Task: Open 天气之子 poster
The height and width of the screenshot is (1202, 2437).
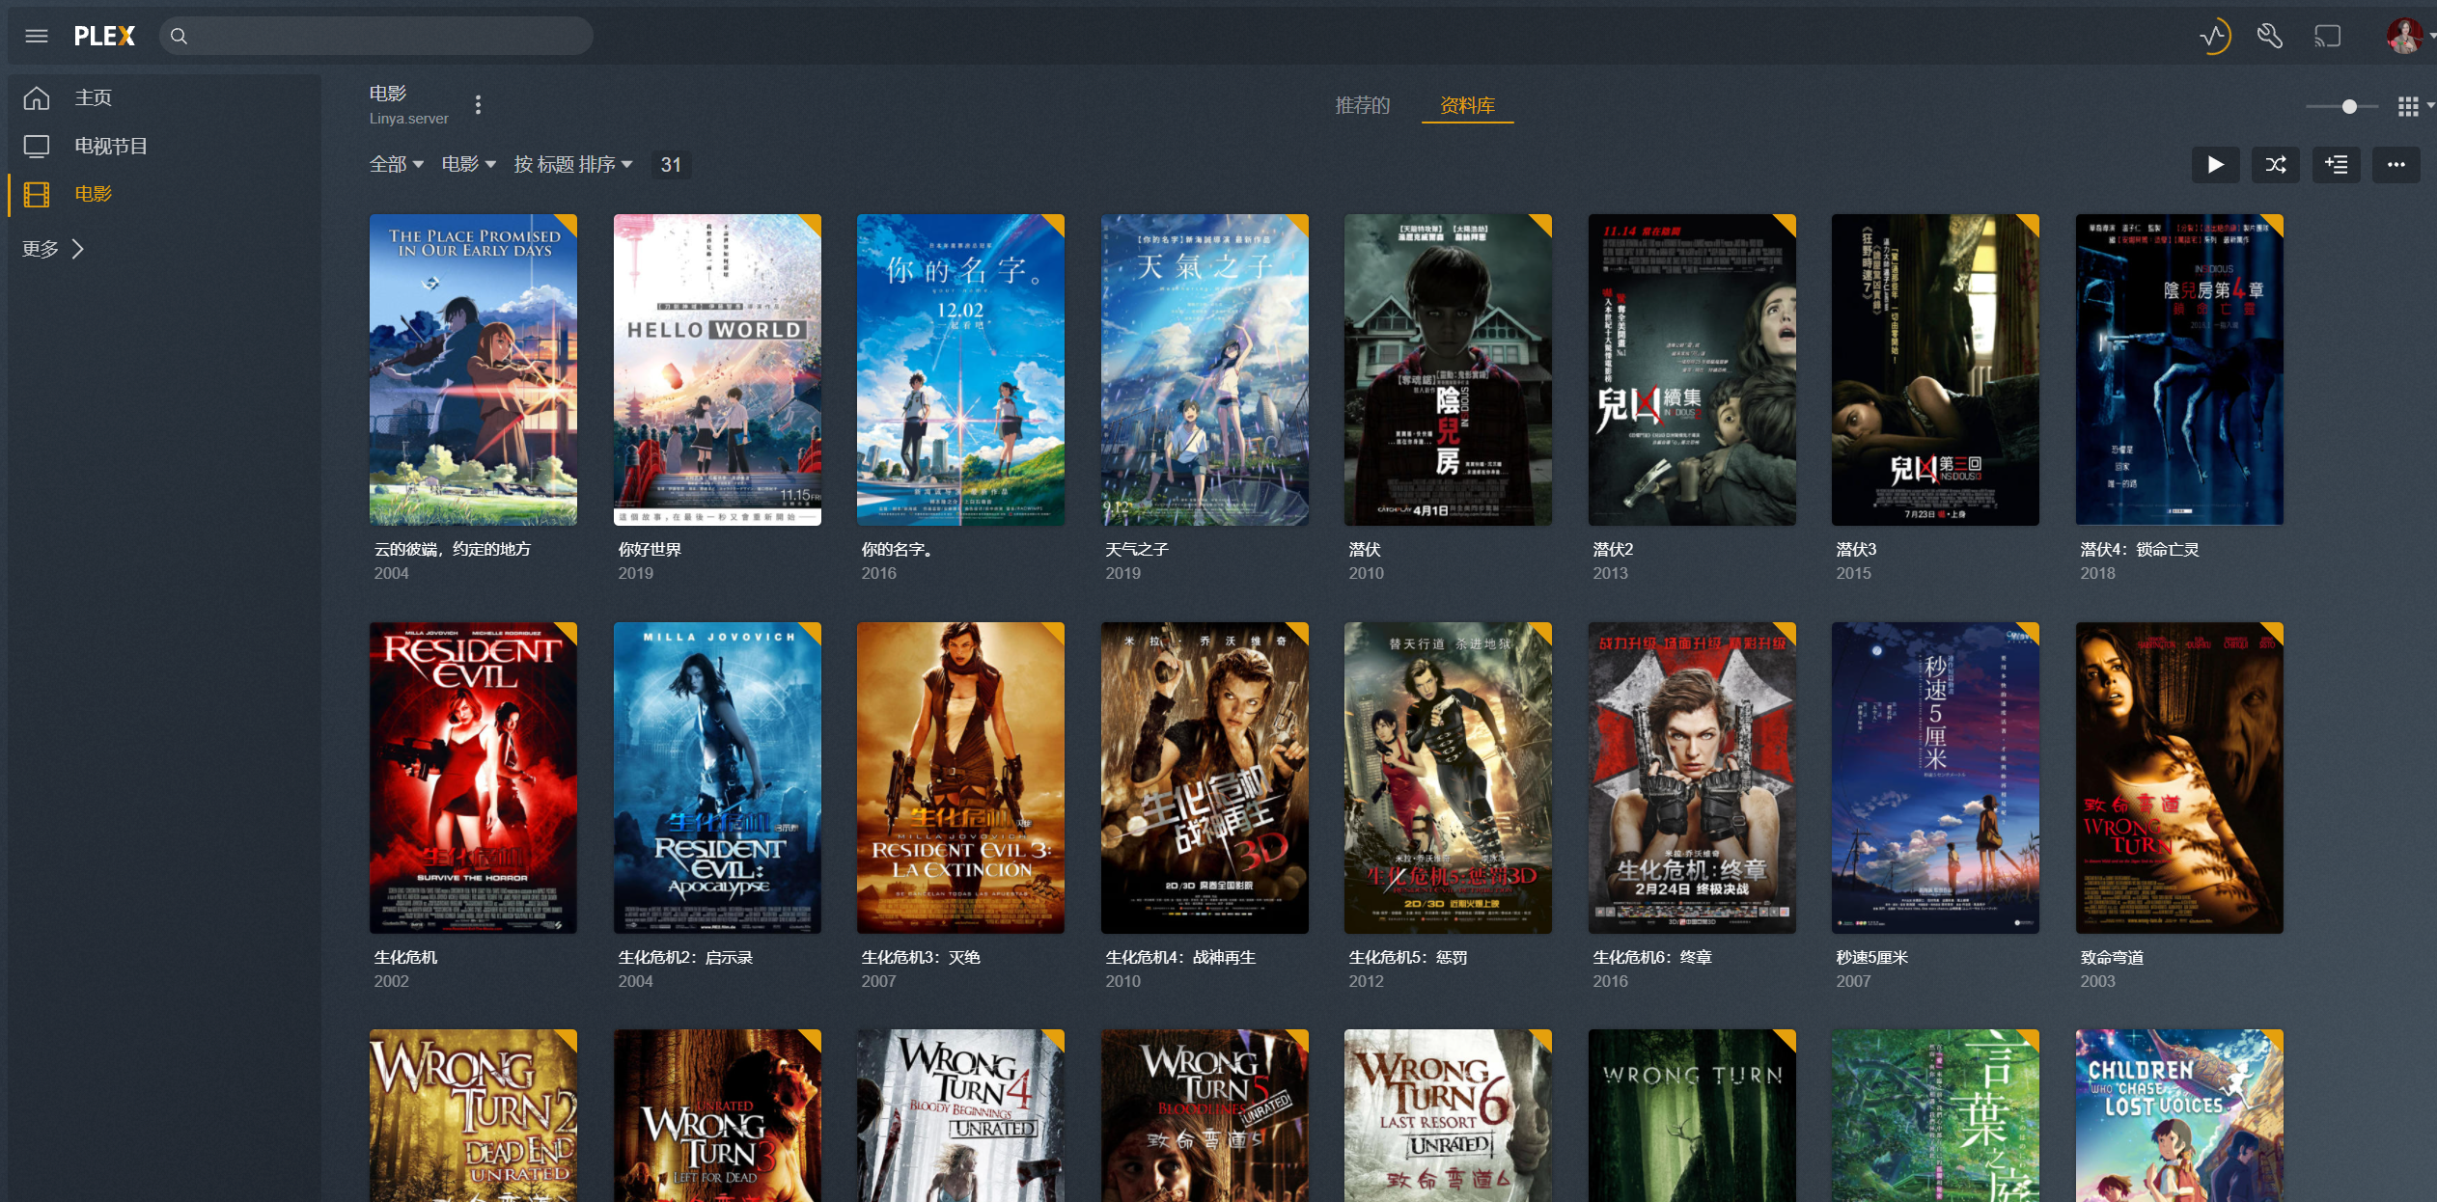Action: pos(1205,369)
